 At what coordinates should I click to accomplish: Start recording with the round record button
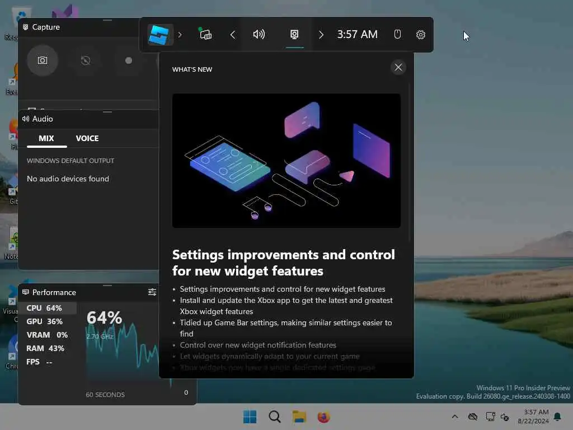tap(129, 60)
